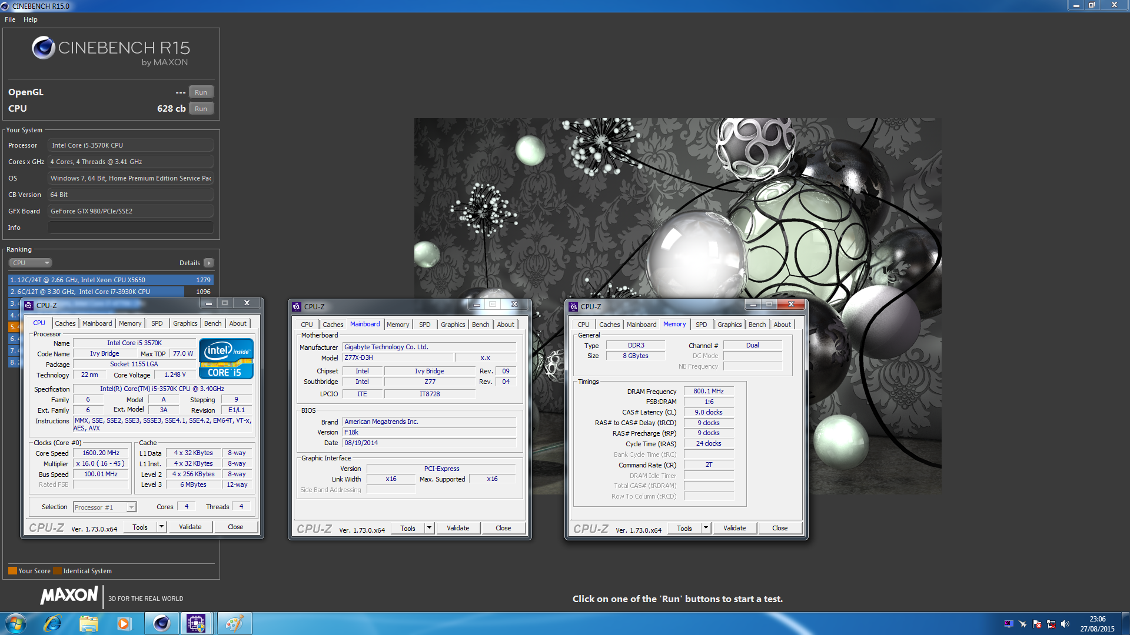Click Tools button in first CPU-Z
The height and width of the screenshot is (635, 1130).
tap(140, 527)
